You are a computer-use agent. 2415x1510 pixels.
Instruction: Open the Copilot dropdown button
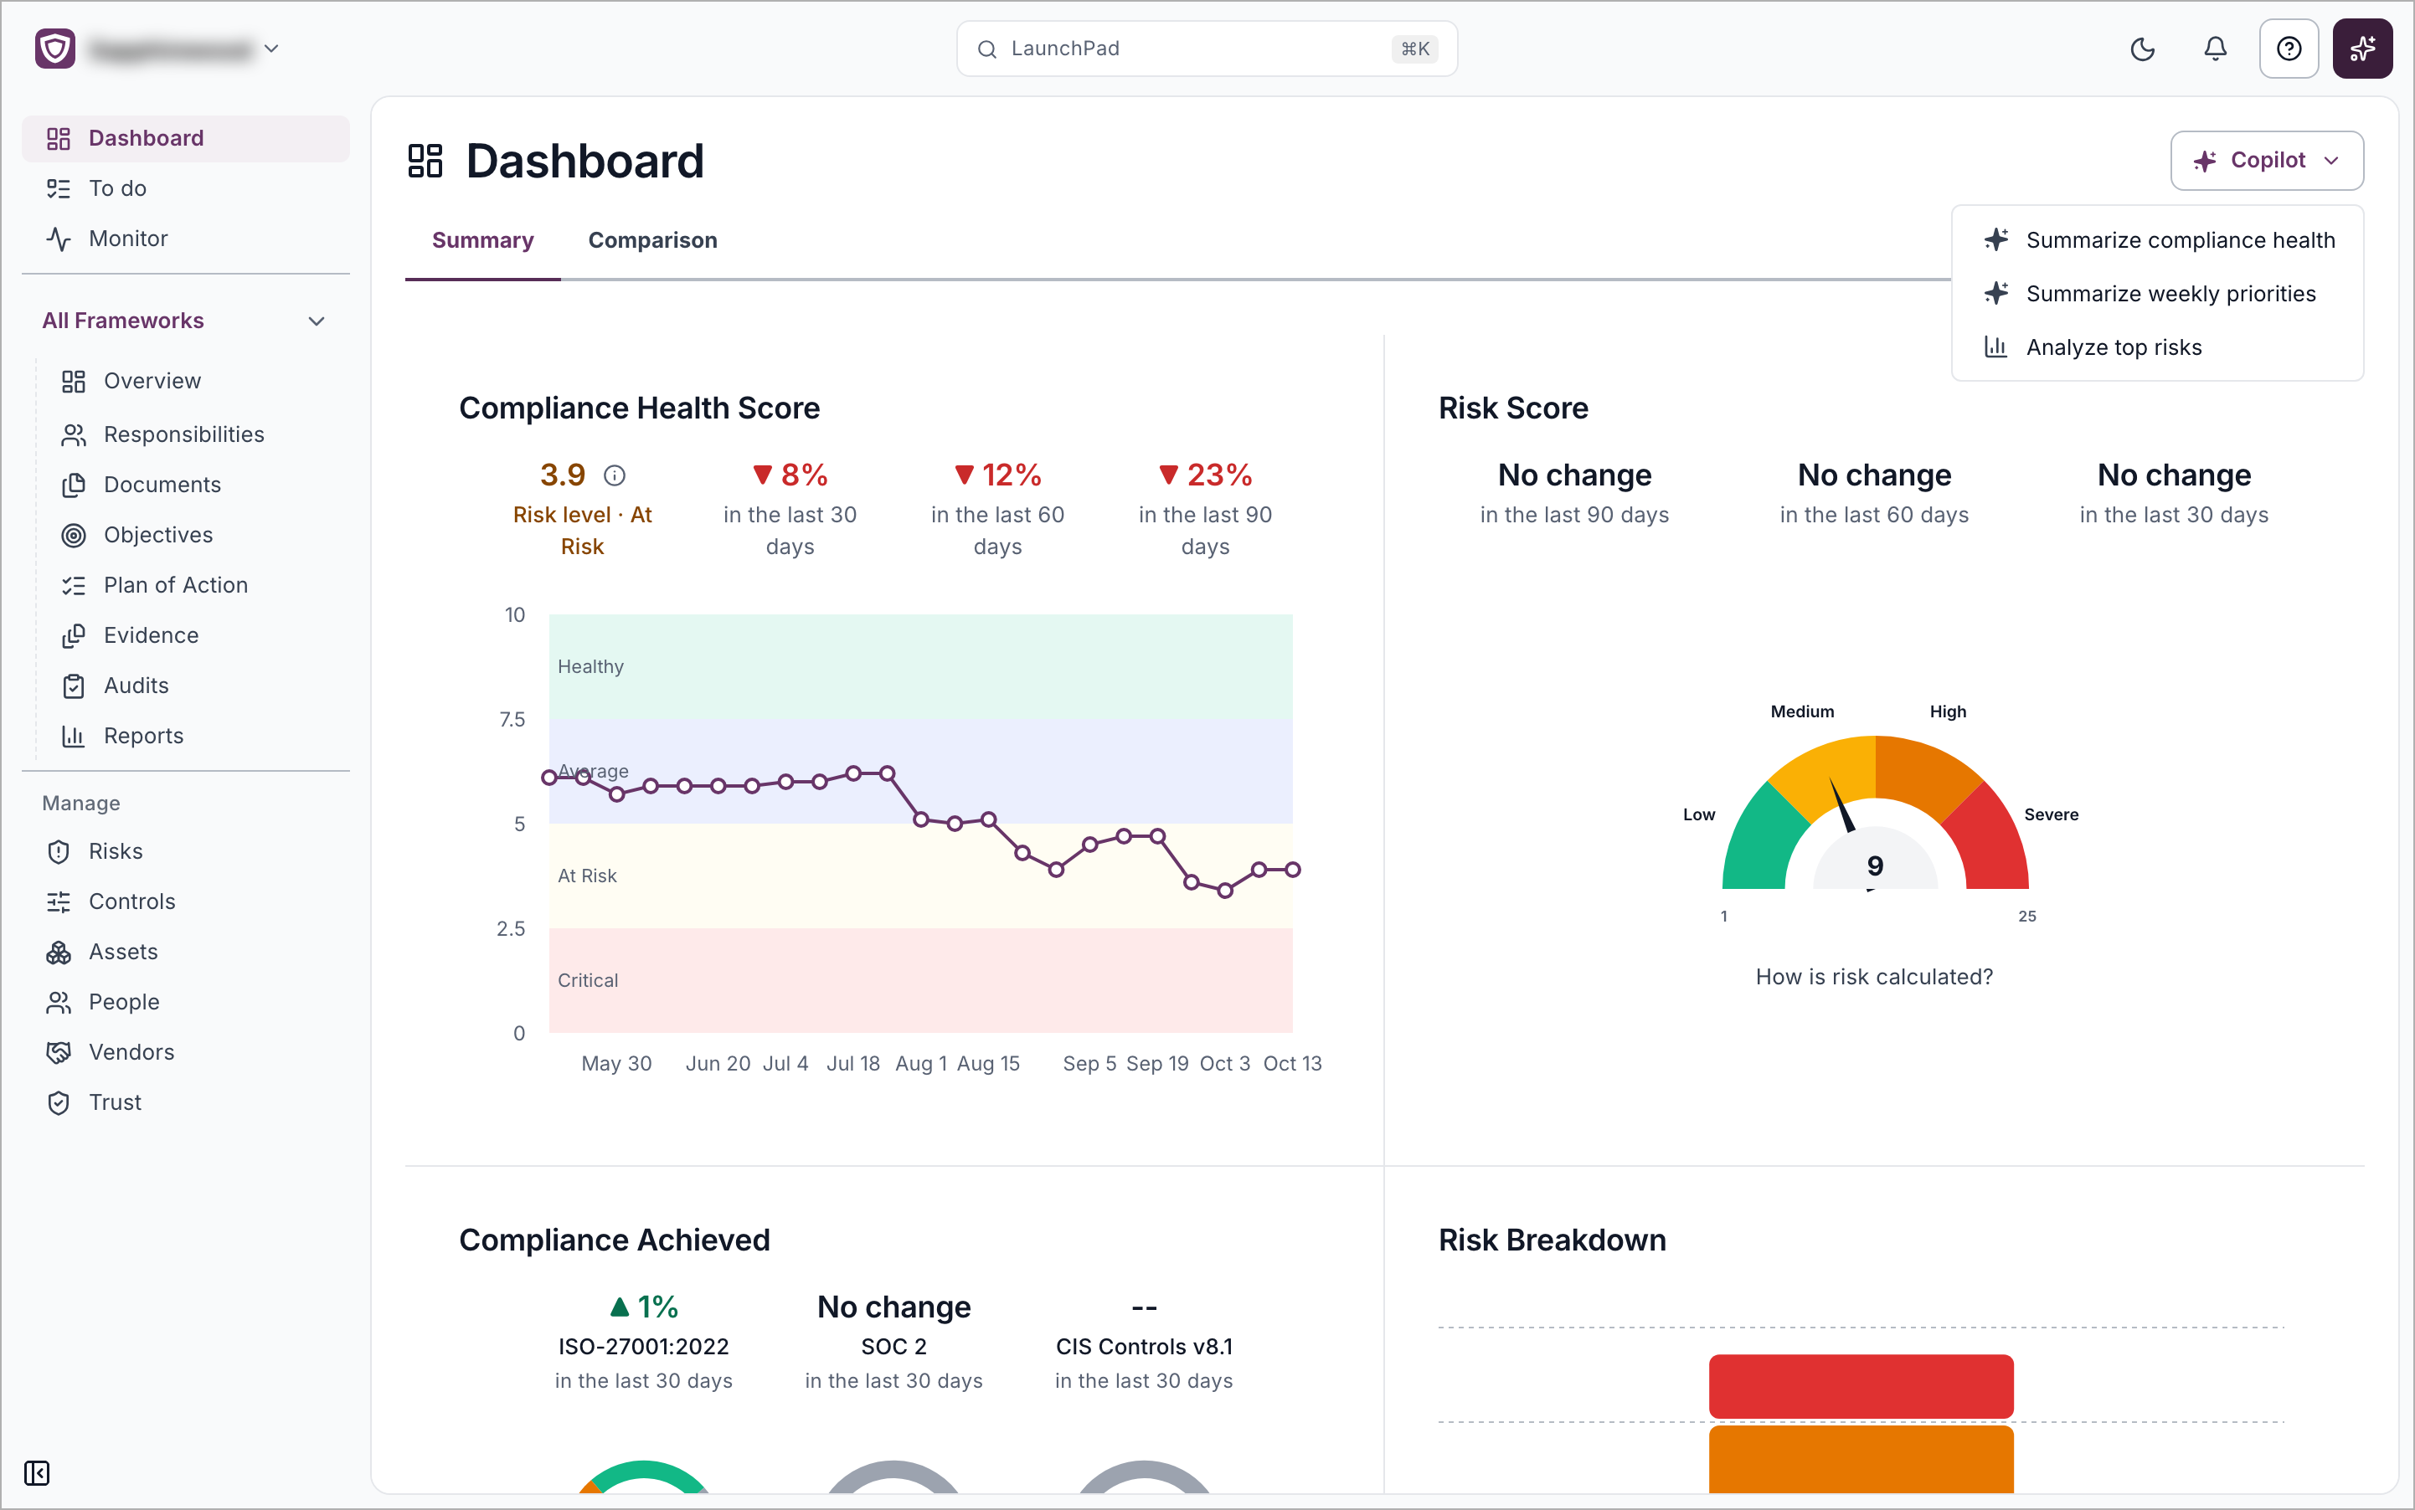(x=2266, y=161)
